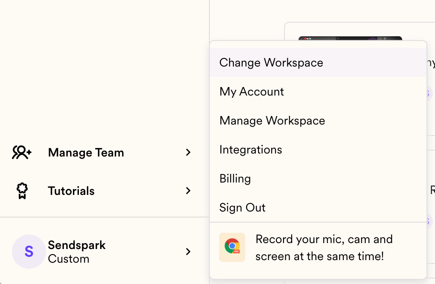
Task: Click the Sendspark S avatar icon
Action: [29, 252]
